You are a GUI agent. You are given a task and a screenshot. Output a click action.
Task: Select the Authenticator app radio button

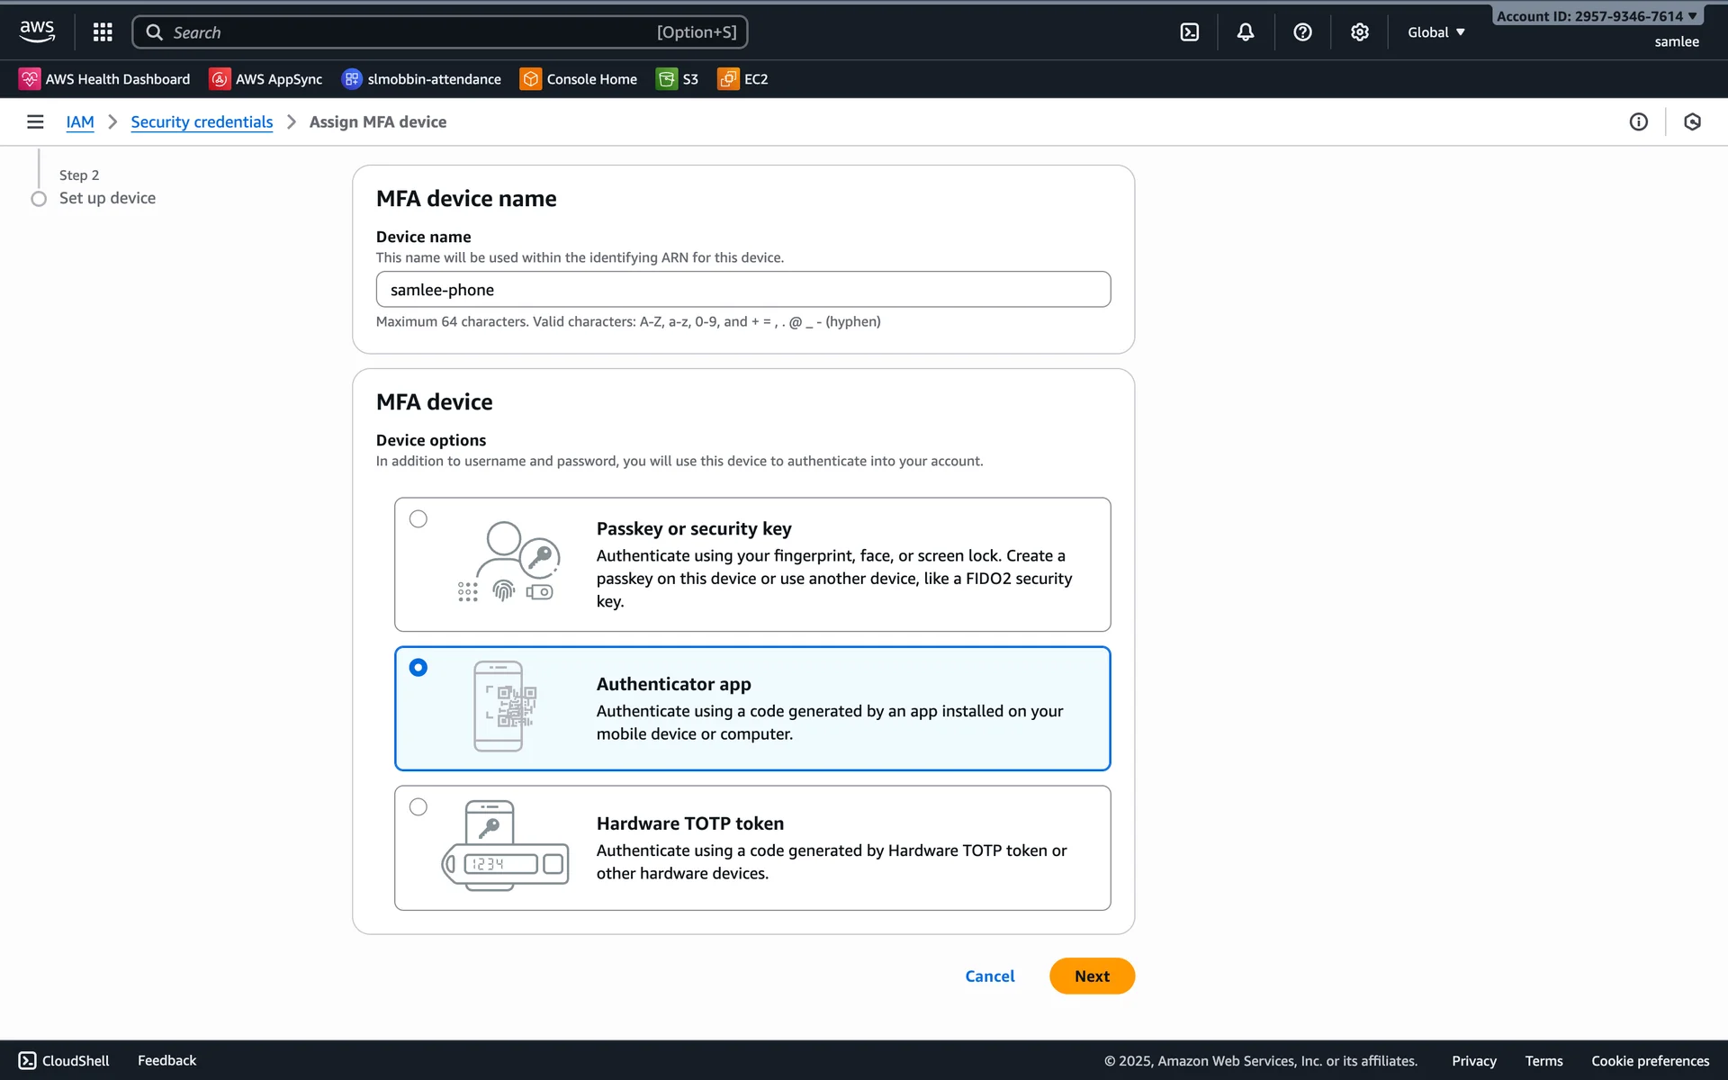[x=418, y=668]
